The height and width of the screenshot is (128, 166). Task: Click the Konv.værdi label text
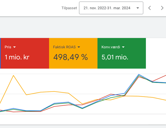coord(111,47)
